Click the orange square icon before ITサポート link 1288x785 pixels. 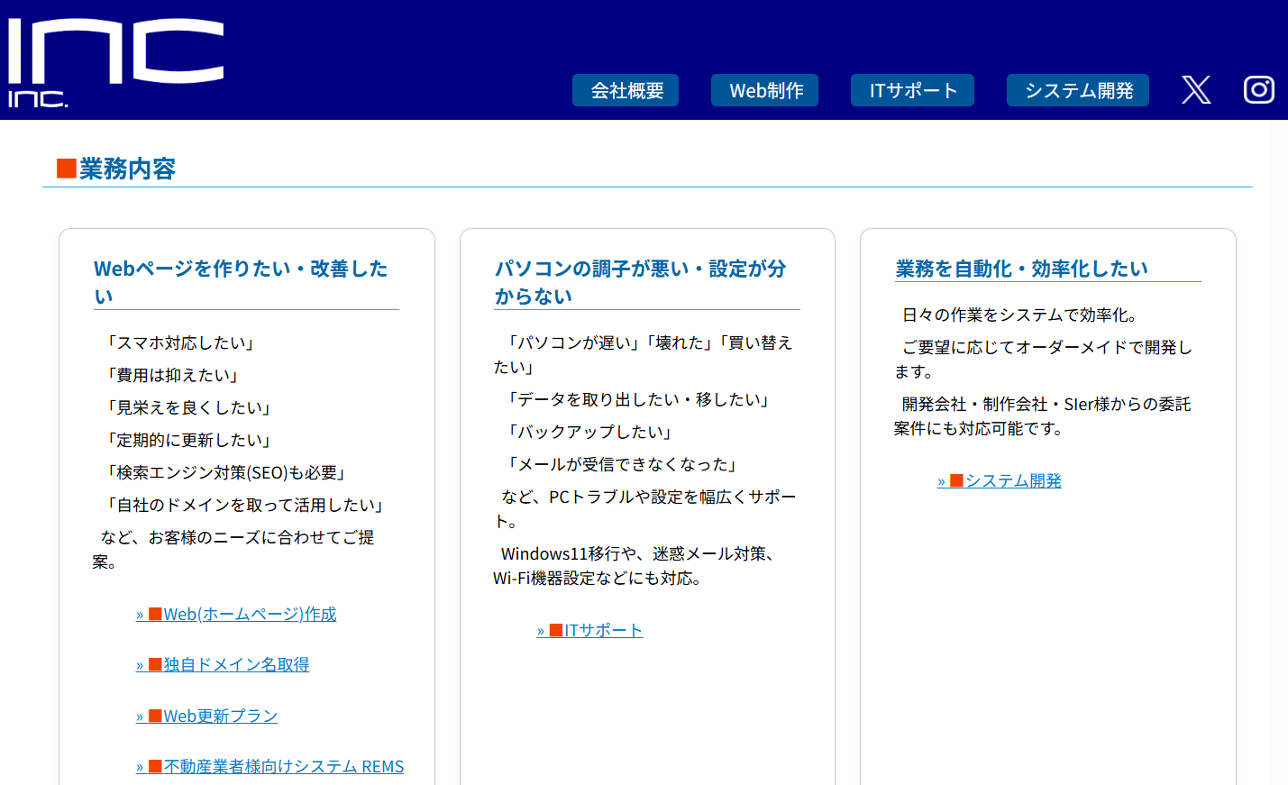pyautogui.click(x=555, y=630)
